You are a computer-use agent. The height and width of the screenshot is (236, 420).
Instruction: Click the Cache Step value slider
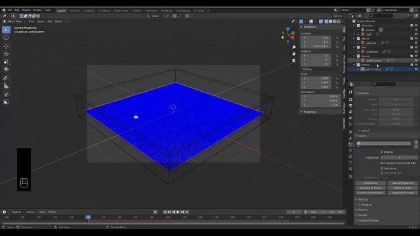pos(399,157)
